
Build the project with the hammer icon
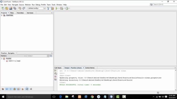[48, 8]
